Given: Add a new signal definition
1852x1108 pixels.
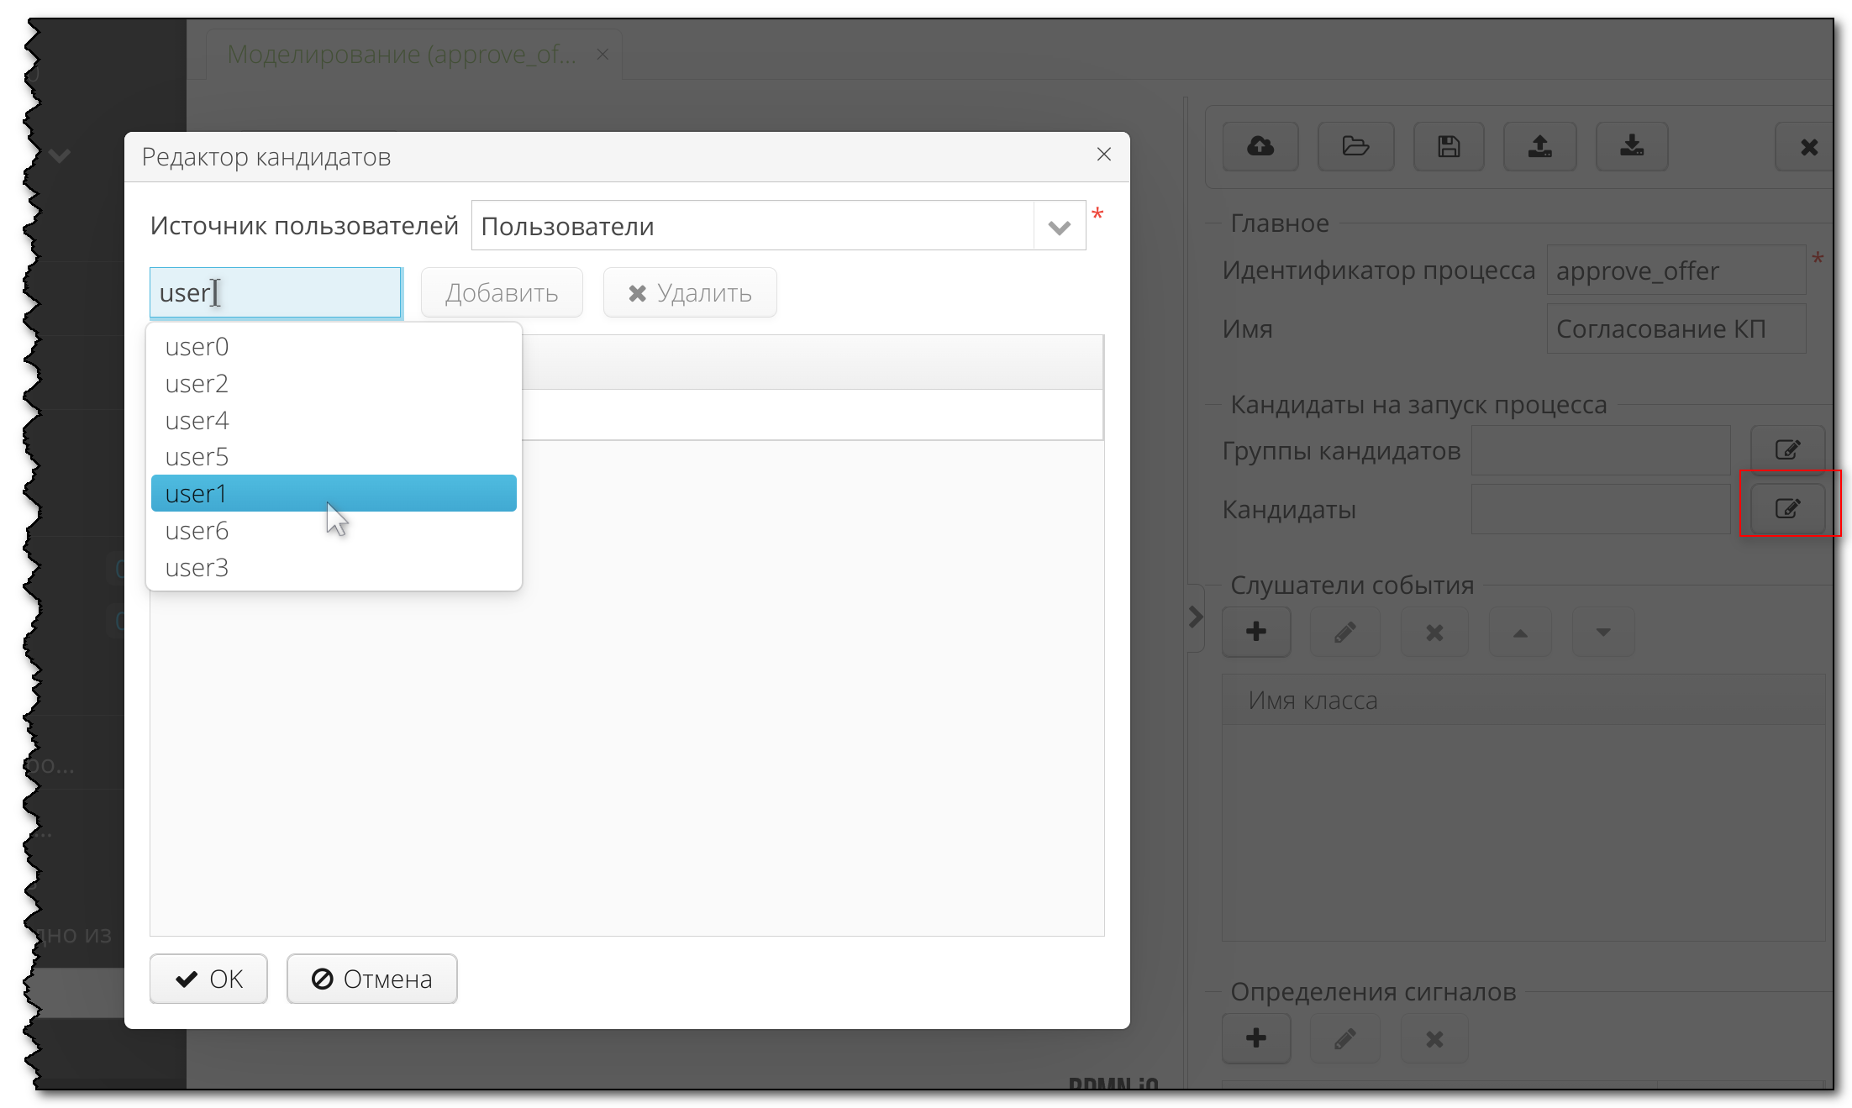Looking at the screenshot, I should 1255,1038.
